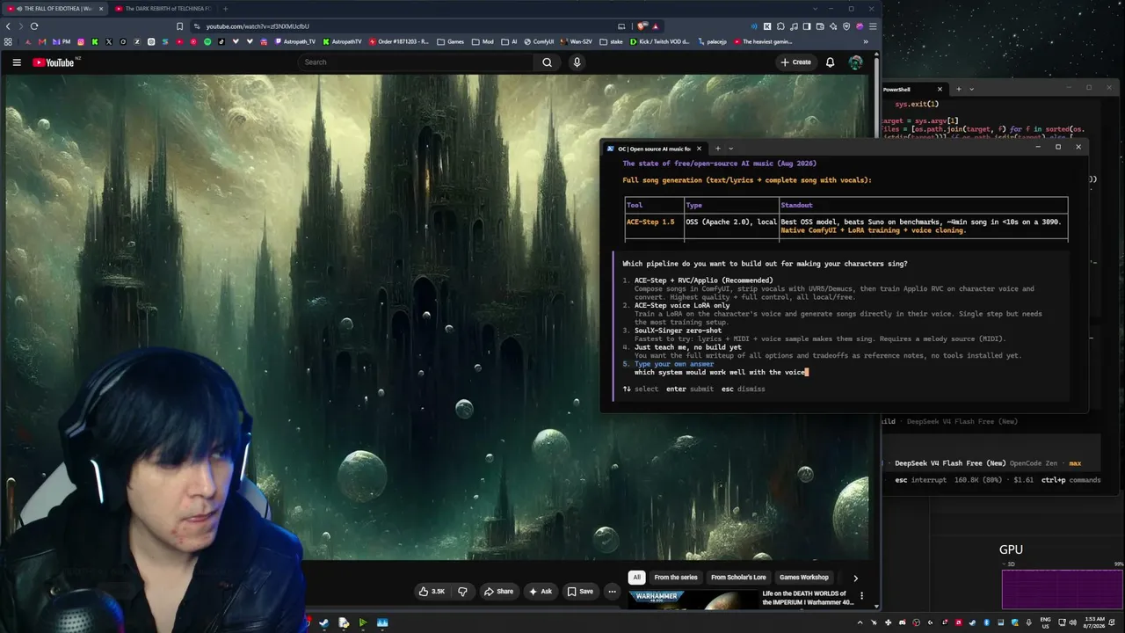
Task: Open a new browser tab
Action: point(225,9)
